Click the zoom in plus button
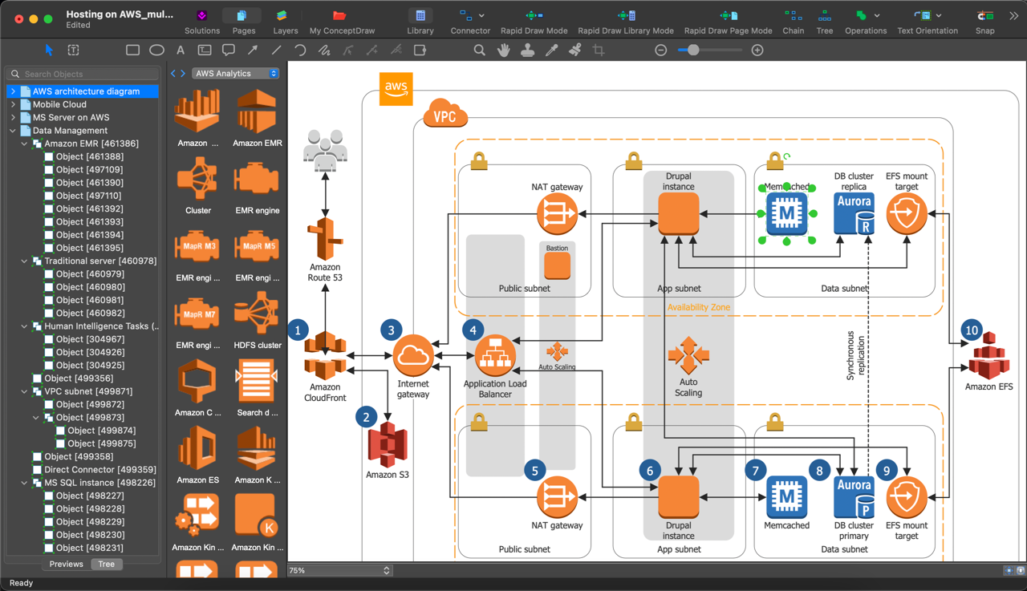This screenshot has width=1027, height=591. click(757, 50)
